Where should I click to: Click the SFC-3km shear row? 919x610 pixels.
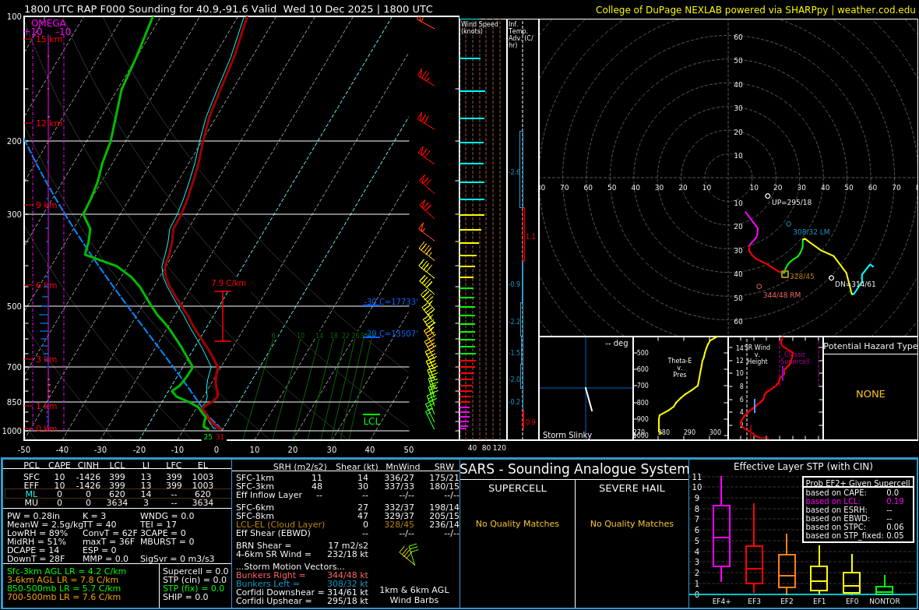[x=347, y=486]
